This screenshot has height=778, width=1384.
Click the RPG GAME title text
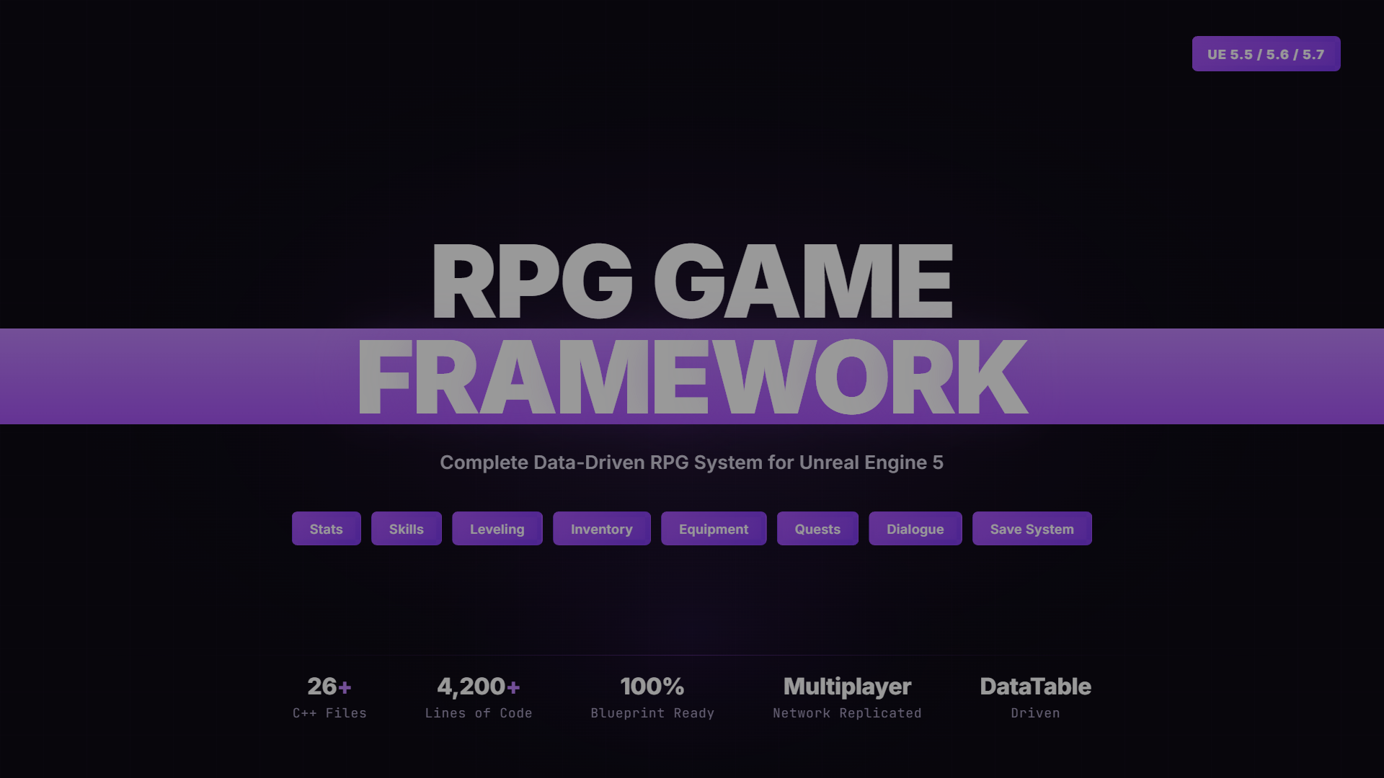click(x=692, y=281)
